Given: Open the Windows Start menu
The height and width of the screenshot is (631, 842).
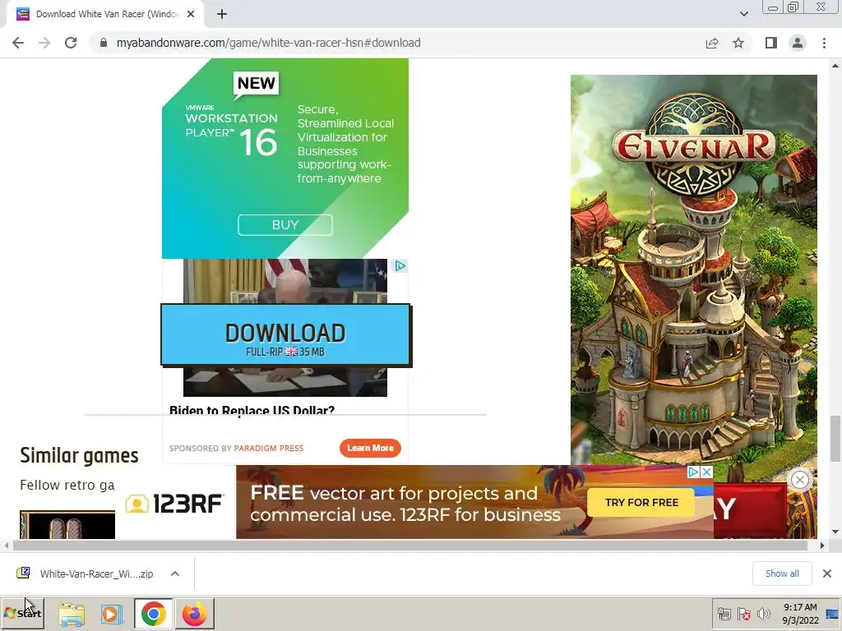Looking at the screenshot, I should pos(22,613).
